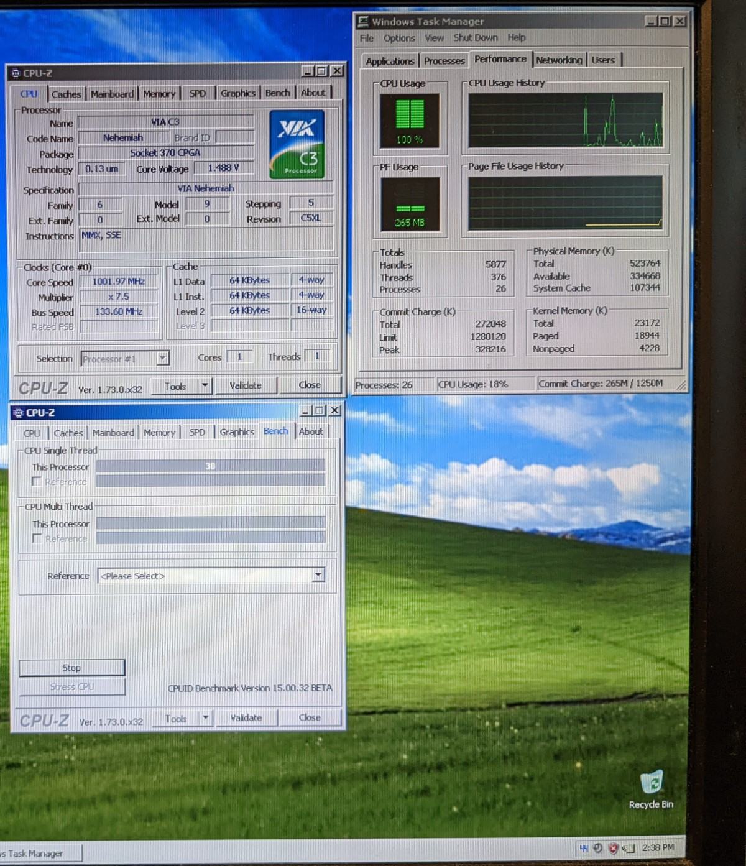Image resolution: width=746 pixels, height=866 pixels.
Task: Click Validate in the CPU-Z benchmark window
Action: [246, 718]
